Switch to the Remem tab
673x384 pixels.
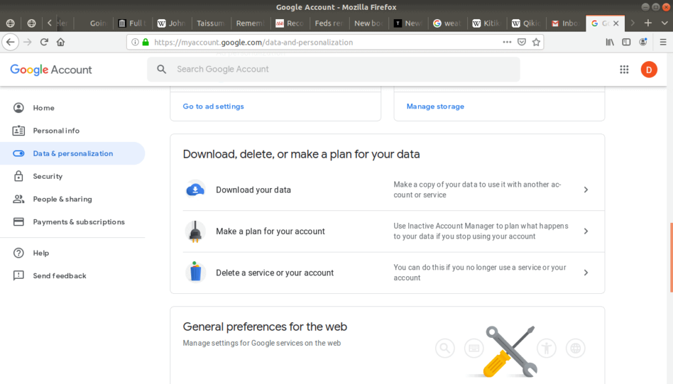250,23
